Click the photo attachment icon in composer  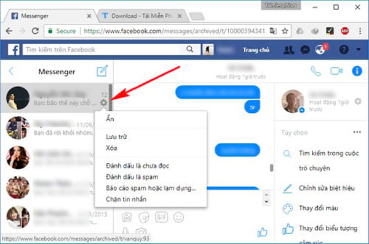pyautogui.click(x=127, y=217)
